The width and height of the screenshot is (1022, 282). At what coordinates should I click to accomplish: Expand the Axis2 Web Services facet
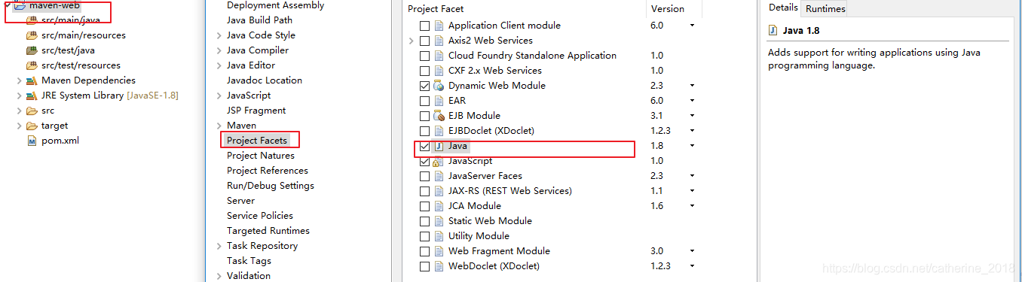(x=412, y=41)
